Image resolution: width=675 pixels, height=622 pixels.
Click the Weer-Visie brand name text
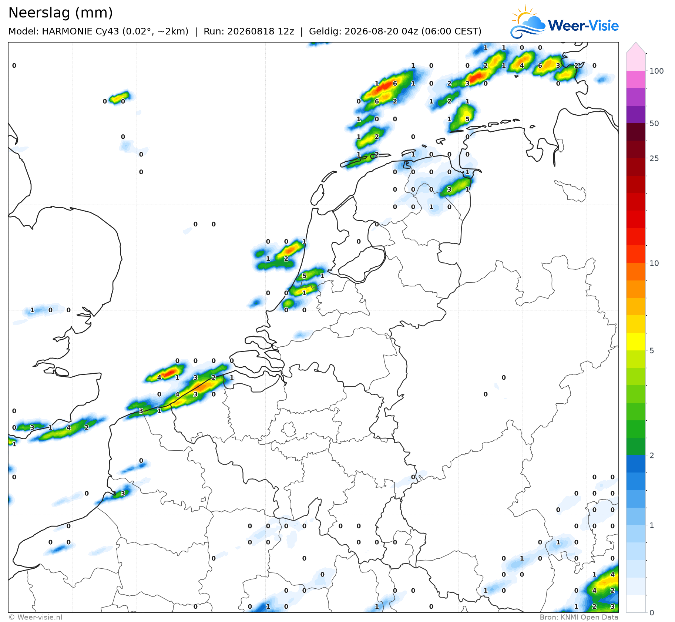[583, 26]
